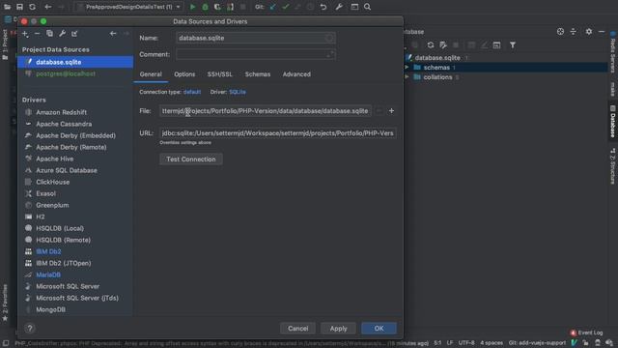
Task: Click the Run green play button
Action: click(x=193, y=7)
